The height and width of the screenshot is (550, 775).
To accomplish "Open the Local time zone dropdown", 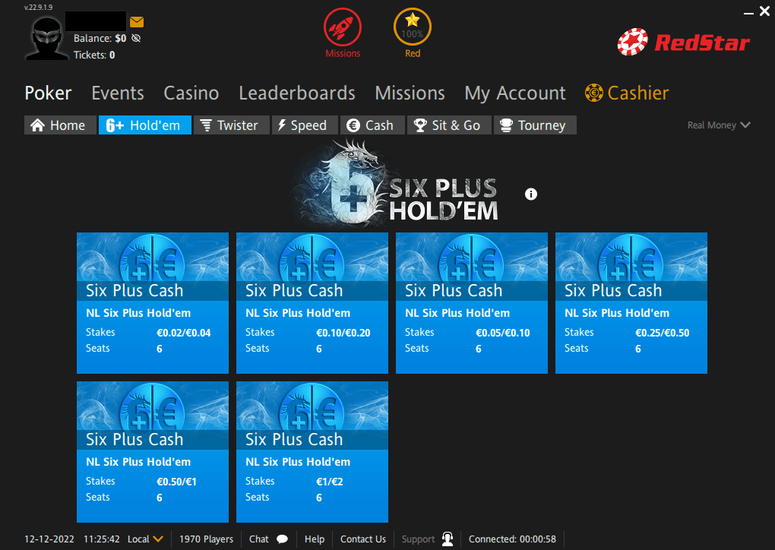I will pos(145,539).
